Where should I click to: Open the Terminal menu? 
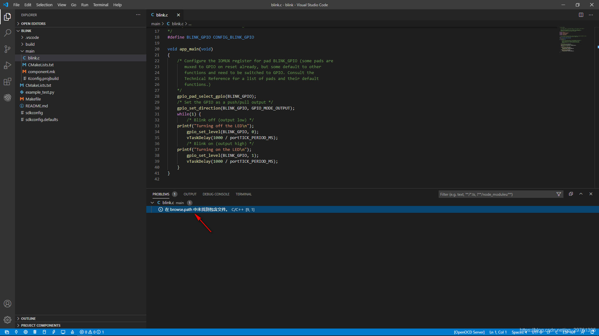point(100,5)
